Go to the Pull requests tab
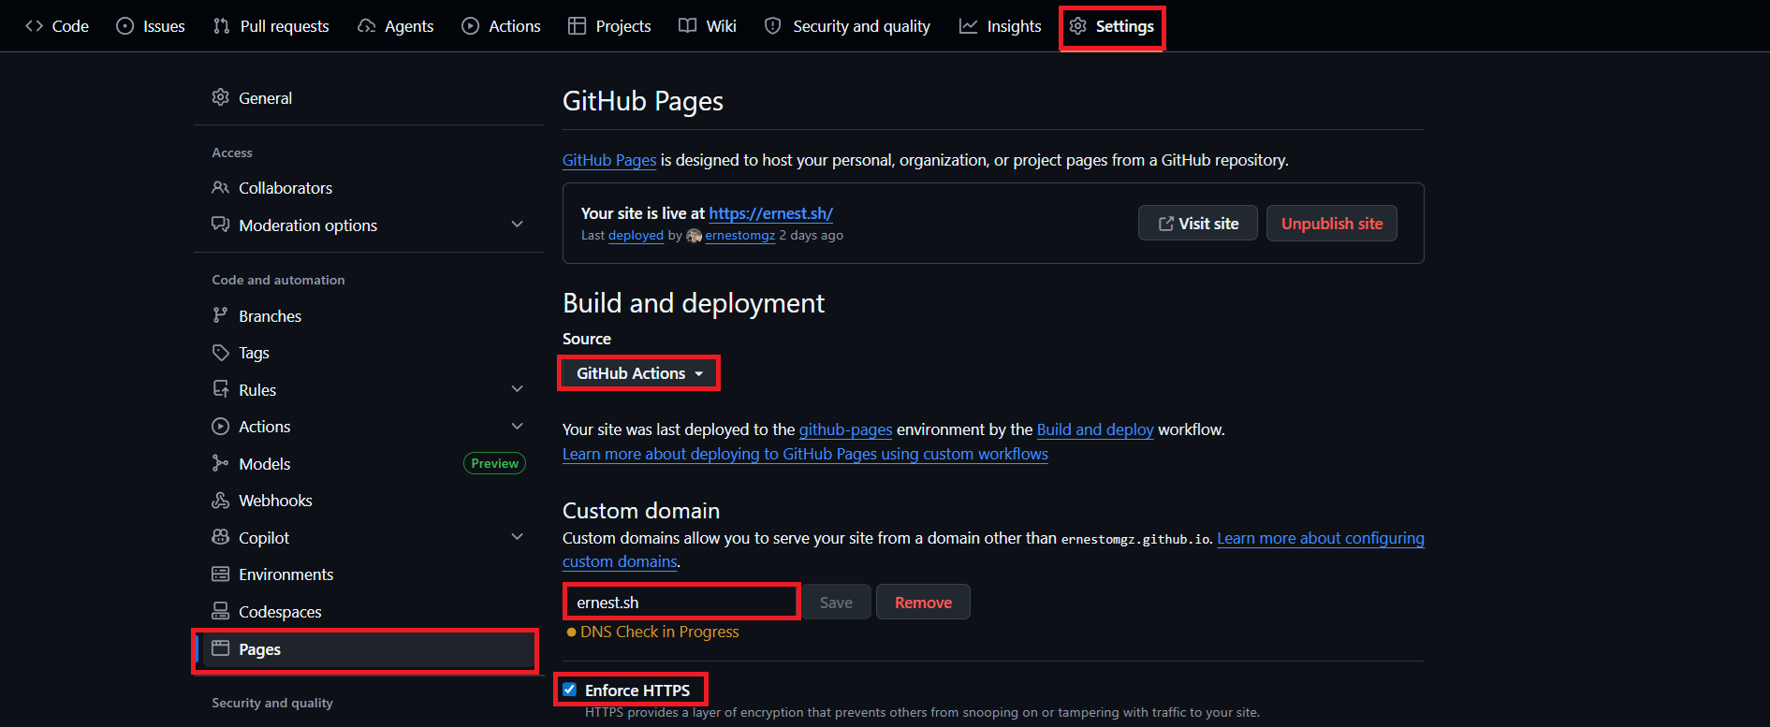The height and width of the screenshot is (727, 1770). (x=271, y=26)
